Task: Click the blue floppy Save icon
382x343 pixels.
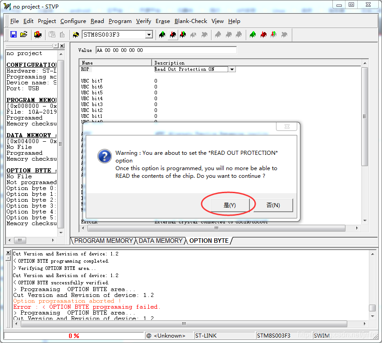Action: tap(14, 35)
